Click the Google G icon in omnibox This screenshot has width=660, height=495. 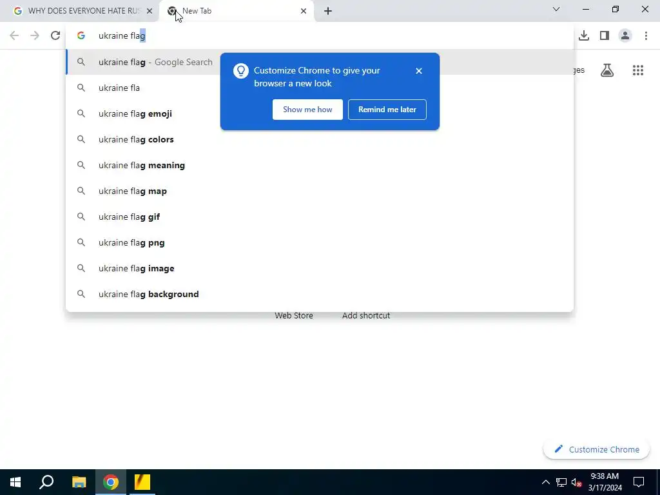coord(81,36)
